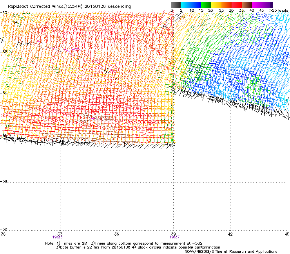
Task: Click the '36' longitude axis label
Action: pos(117,234)
